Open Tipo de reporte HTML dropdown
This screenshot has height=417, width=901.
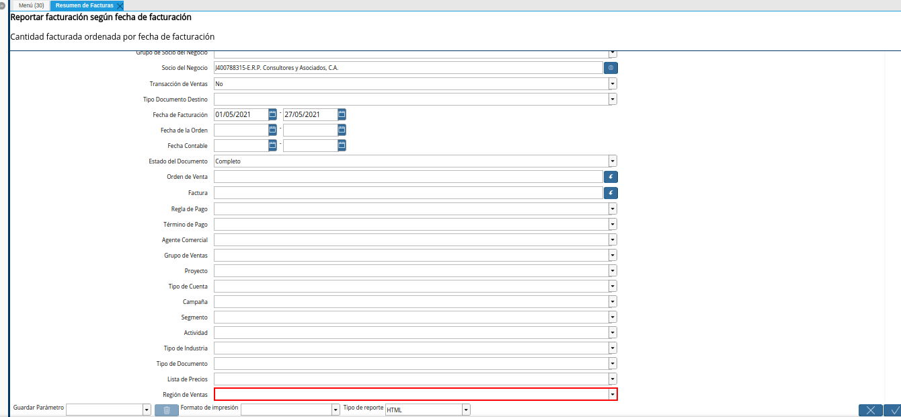click(466, 410)
